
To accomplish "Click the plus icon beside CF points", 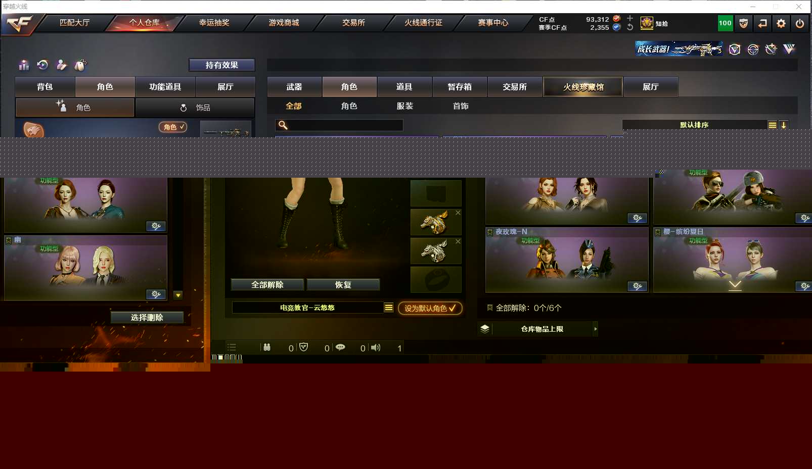I will coord(630,18).
